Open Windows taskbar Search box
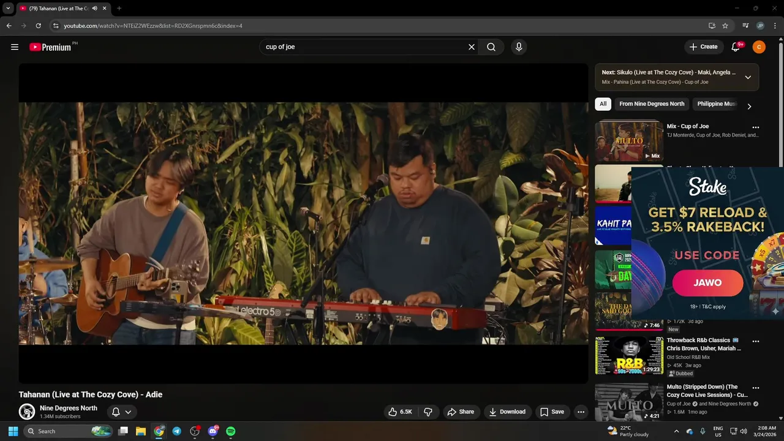 pyautogui.click(x=69, y=431)
